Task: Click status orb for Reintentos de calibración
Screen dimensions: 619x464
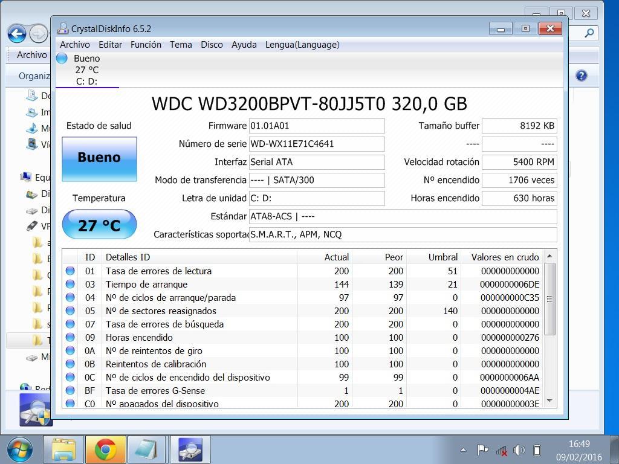Action: (x=70, y=364)
